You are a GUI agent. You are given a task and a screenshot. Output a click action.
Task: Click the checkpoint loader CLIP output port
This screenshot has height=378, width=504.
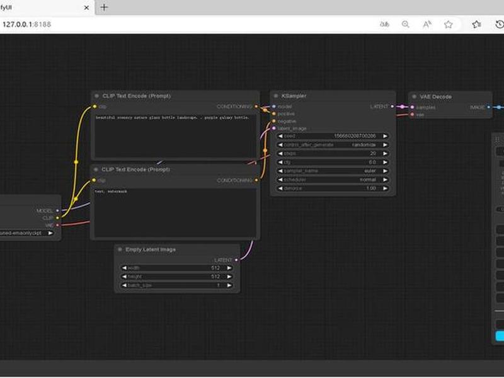[57, 218]
